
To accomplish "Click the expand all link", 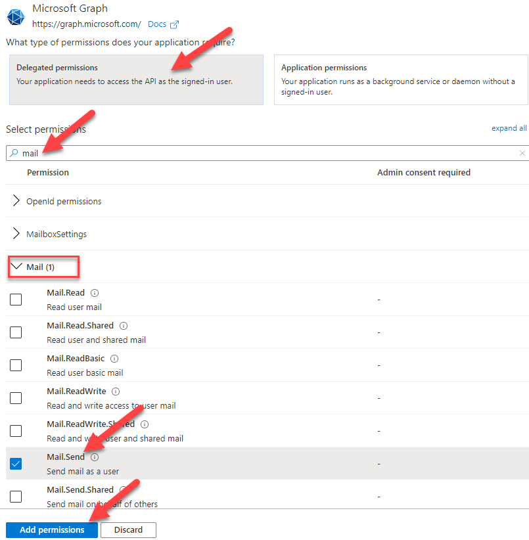I will (x=509, y=128).
